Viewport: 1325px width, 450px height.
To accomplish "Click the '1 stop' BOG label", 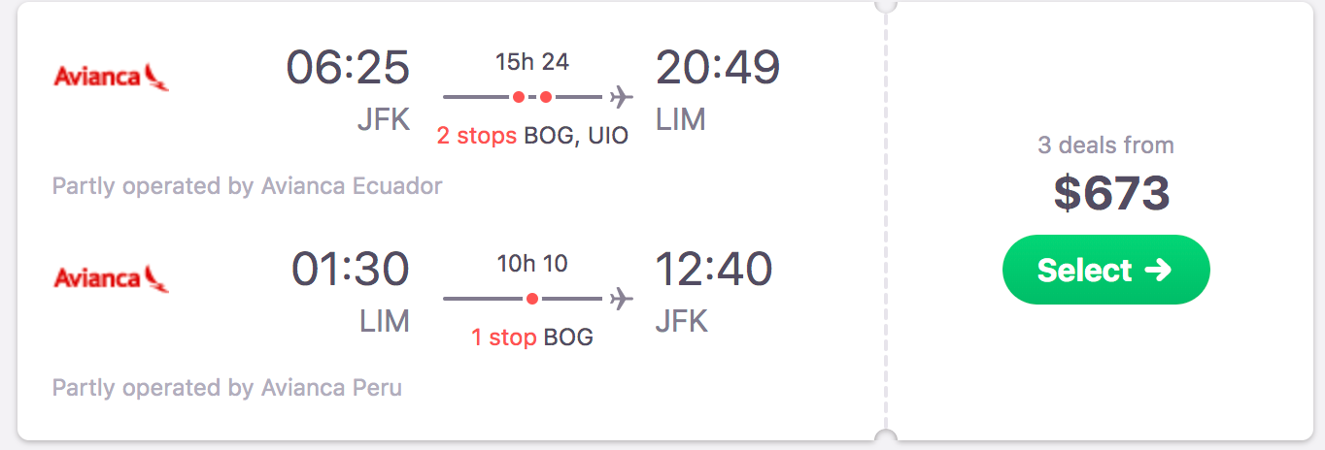I will click(x=532, y=337).
